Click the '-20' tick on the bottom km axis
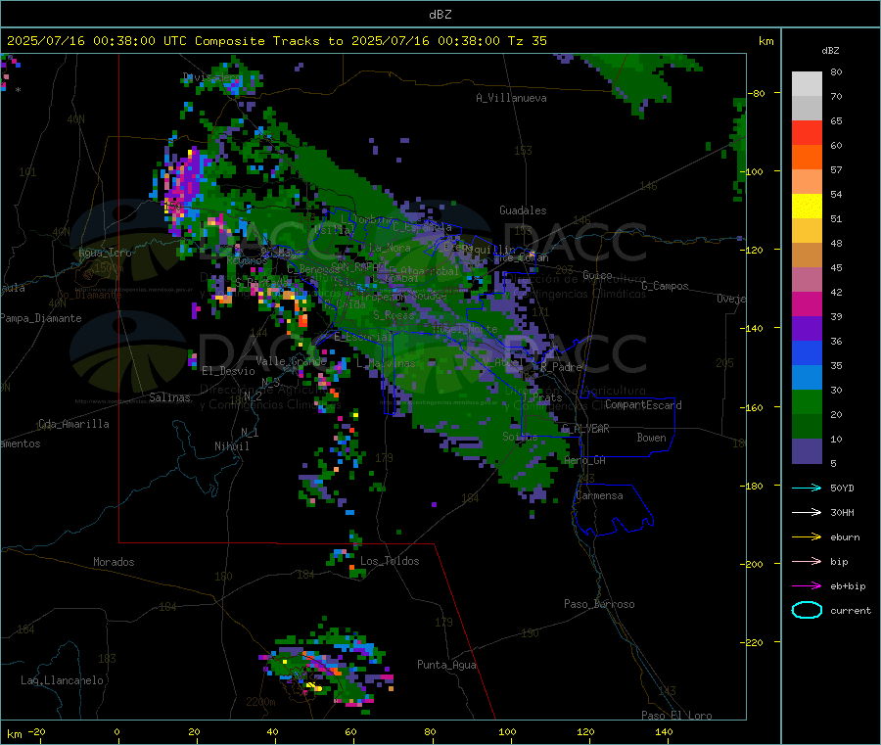881x745 pixels. point(36,731)
